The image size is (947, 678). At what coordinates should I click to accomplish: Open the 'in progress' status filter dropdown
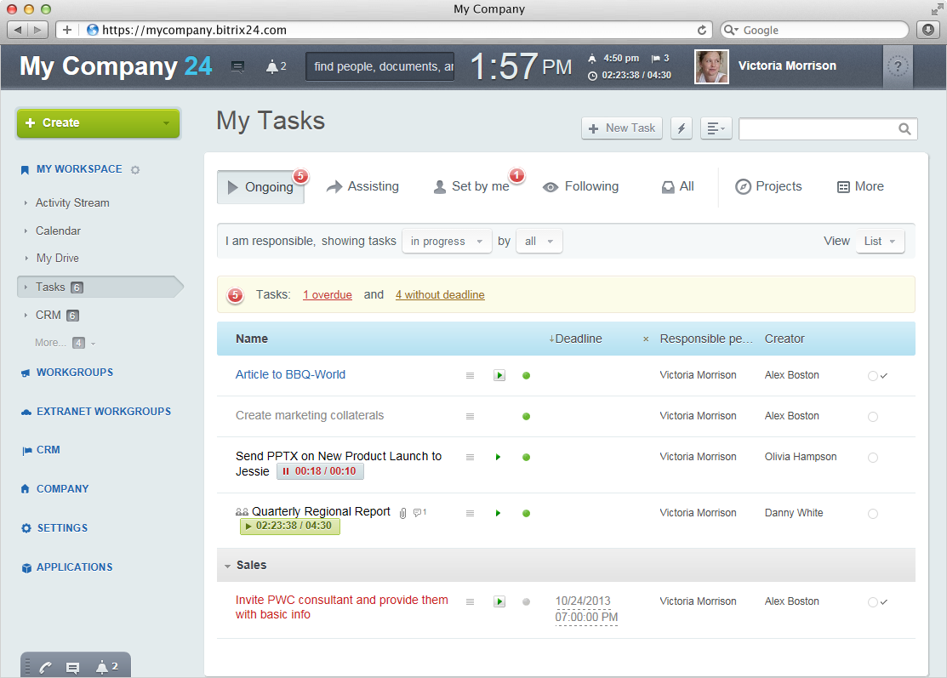point(447,242)
